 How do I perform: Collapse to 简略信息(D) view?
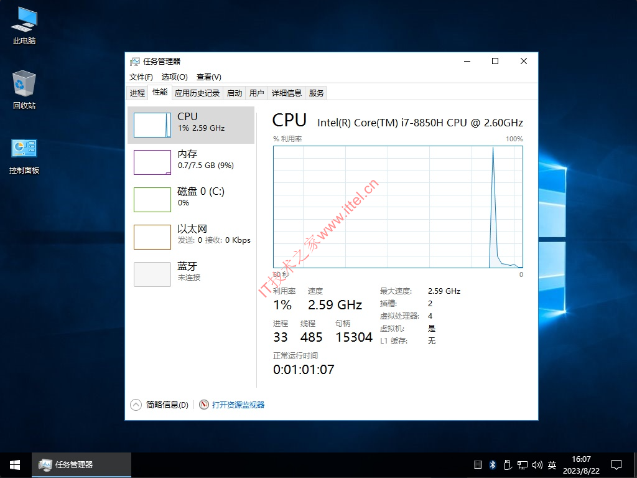click(159, 405)
